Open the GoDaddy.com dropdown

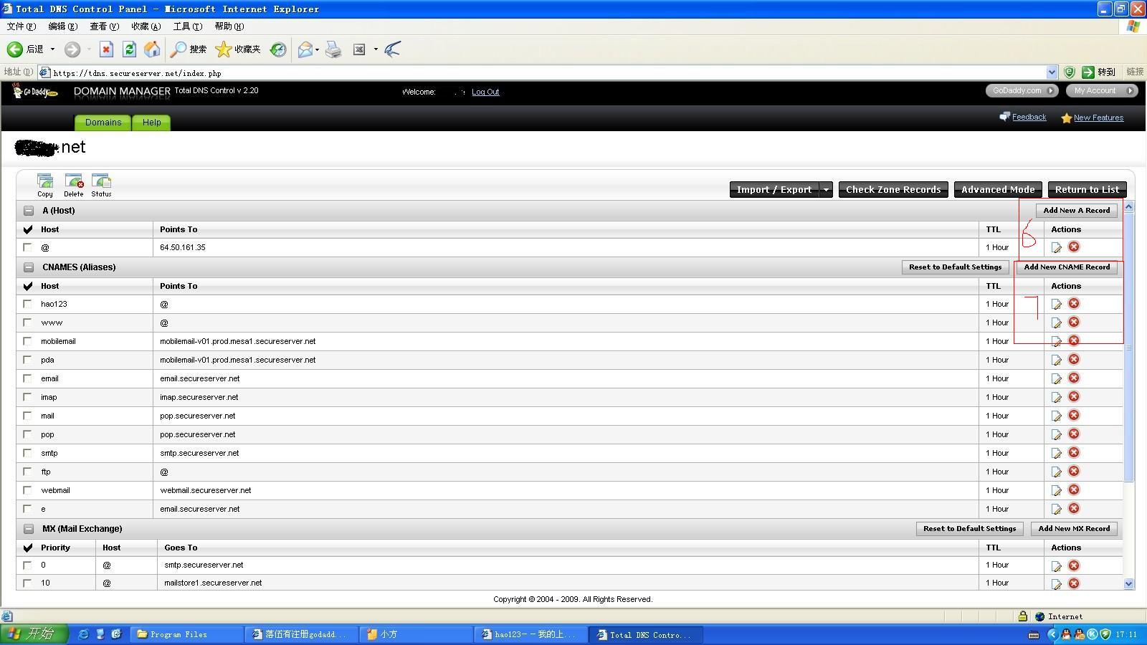tap(1023, 91)
